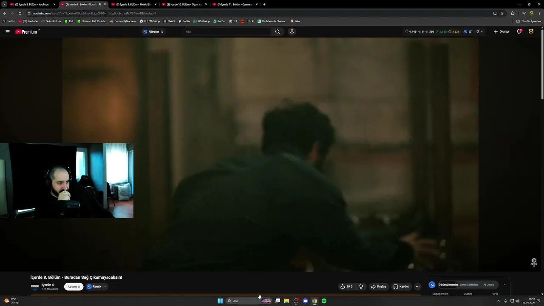Open the FUT Web App bookmark
This screenshot has width=544, height=306.
tap(150, 21)
